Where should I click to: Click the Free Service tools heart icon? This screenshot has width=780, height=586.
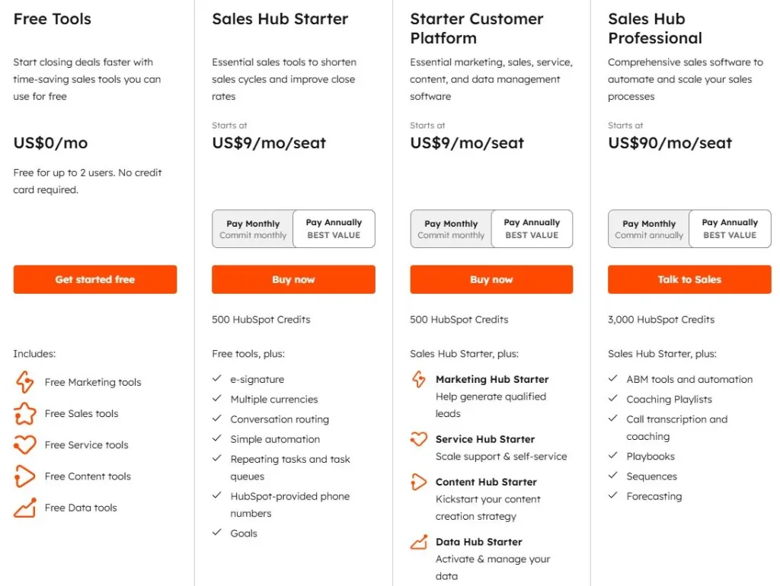pos(24,445)
